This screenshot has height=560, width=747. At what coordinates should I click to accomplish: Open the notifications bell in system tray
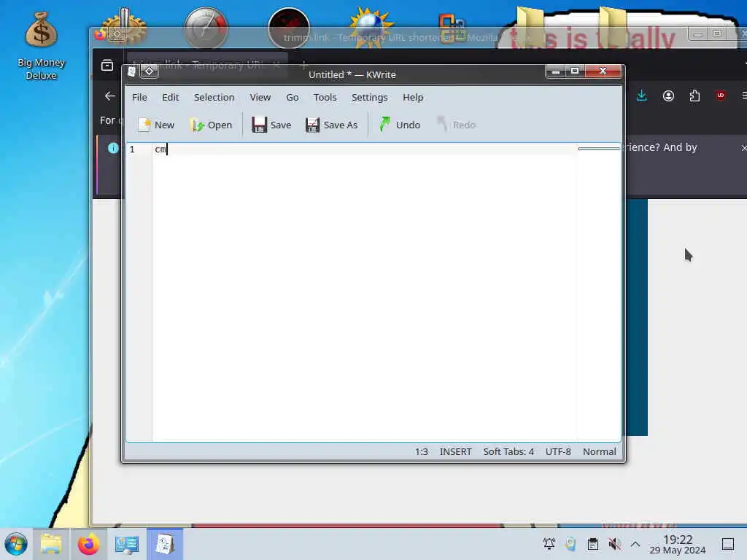tap(549, 544)
